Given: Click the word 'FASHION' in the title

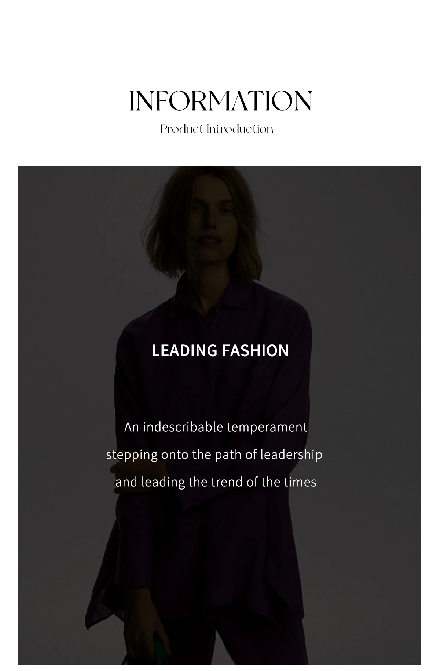Looking at the screenshot, I should pyautogui.click(x=255, y=351).
